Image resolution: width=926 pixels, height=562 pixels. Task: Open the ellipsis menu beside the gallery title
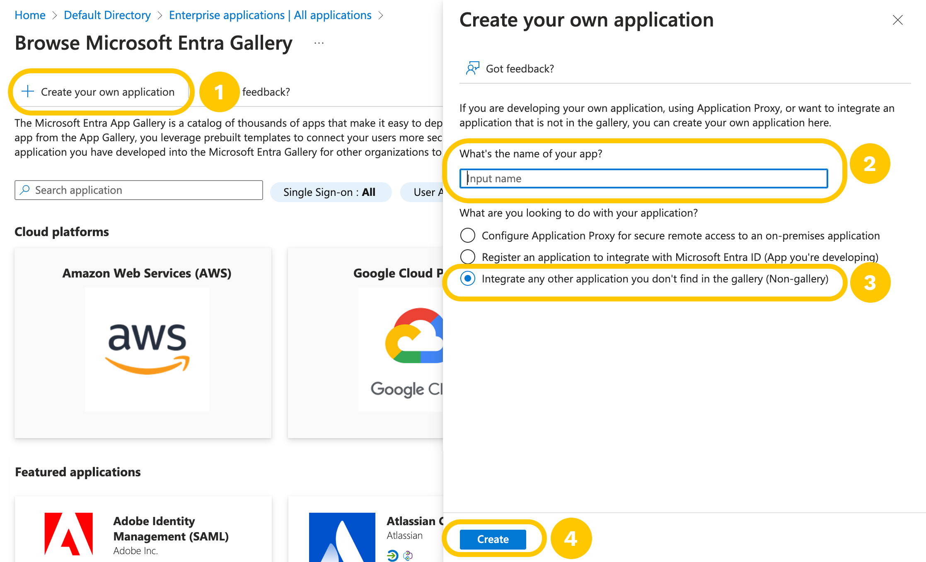[x=319, y=43]
